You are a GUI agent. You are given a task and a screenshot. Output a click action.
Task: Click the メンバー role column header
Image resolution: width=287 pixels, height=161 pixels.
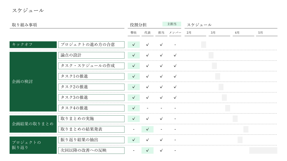pyautogui.click(x=175, y=33)
